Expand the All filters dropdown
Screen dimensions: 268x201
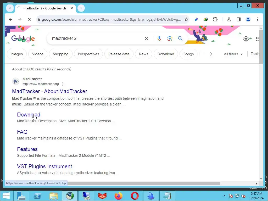pyautogui.click(x=233, y=54)
